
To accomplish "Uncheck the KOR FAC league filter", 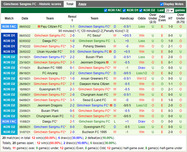I will [106, 10].
